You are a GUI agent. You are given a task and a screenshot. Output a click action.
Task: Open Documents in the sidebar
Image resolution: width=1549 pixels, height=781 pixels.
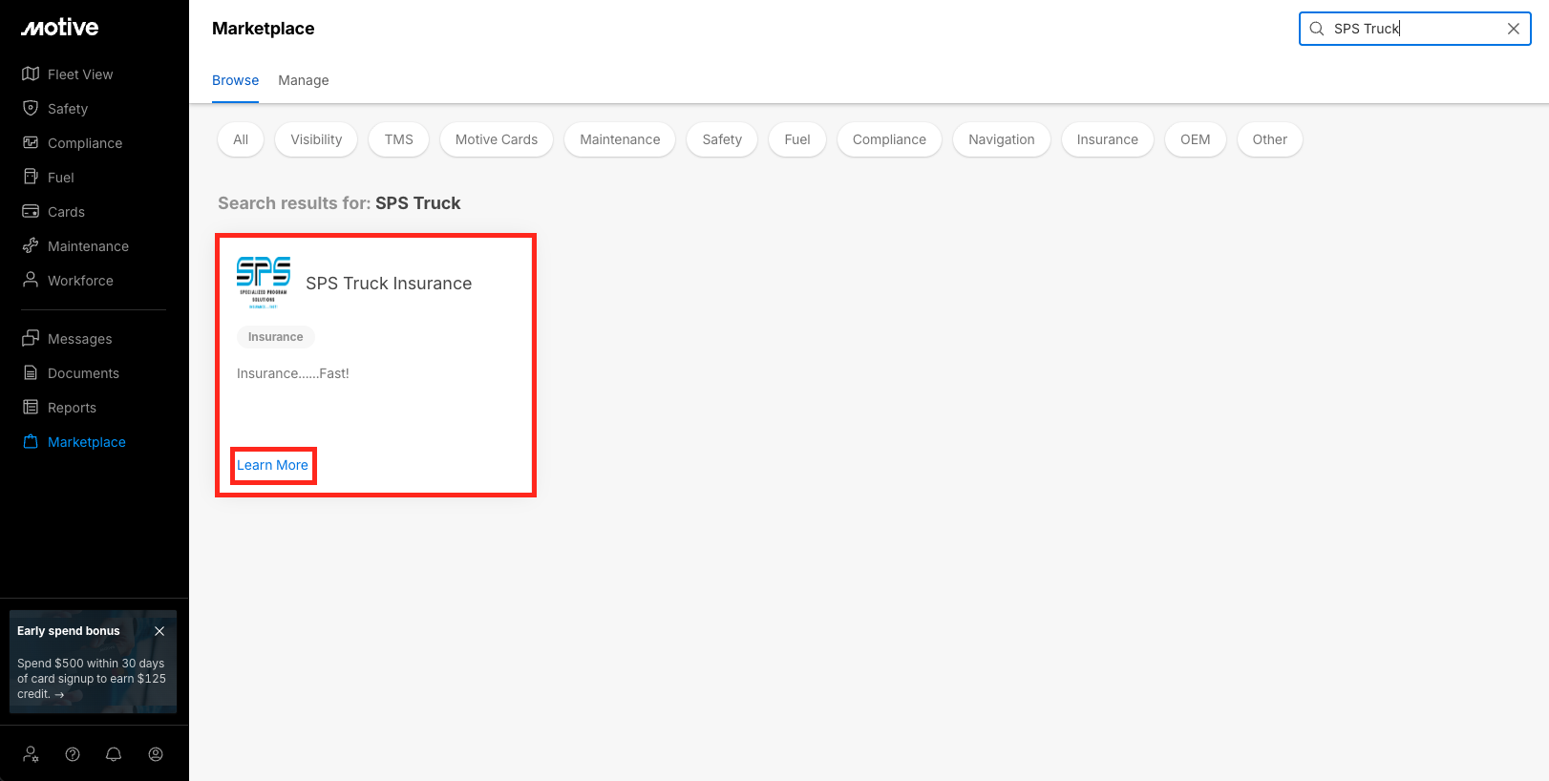click(83, 373)
